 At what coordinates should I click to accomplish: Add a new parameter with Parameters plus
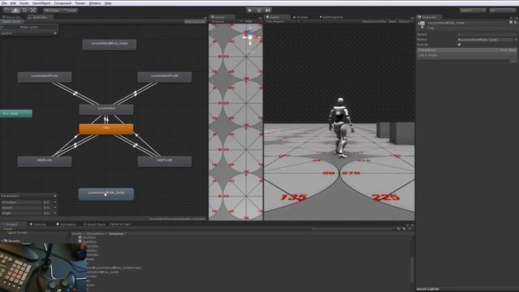tap(55, 196)
